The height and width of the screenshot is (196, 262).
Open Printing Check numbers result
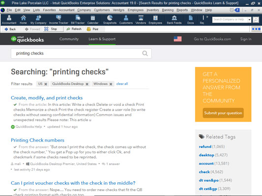pos(37,140)
